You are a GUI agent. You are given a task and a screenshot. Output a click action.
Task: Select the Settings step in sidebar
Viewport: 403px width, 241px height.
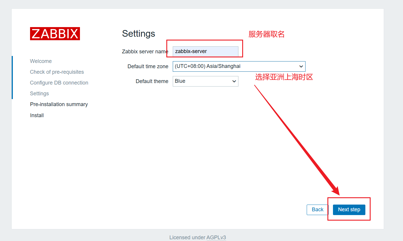coord(39,94)
